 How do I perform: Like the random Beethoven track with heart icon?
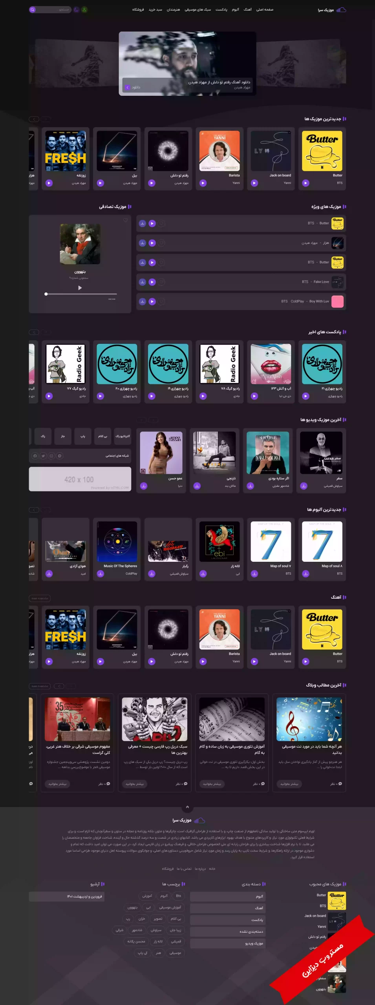(125, 220)
